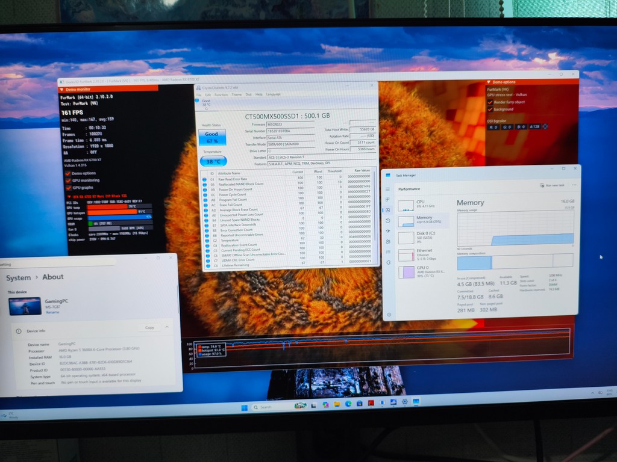Open Users icon in Task Manager sidebar
The image size is (617, 462).
coord(388,241)
